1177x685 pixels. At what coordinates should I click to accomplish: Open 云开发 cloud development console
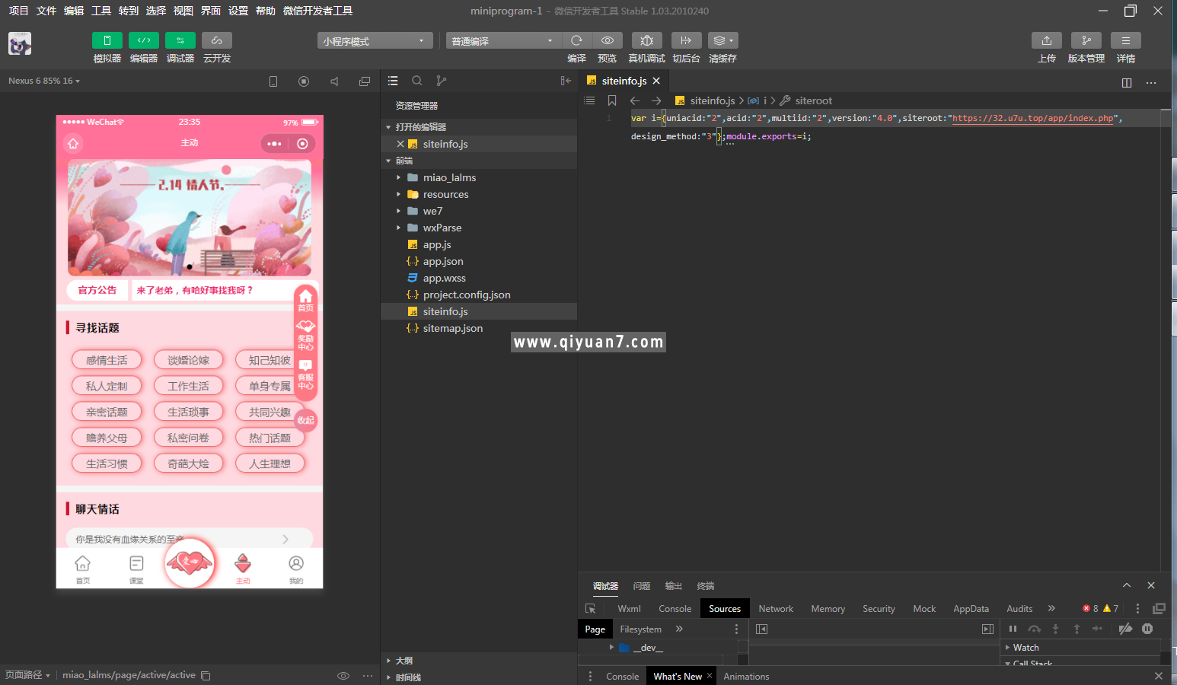(216, 46)
